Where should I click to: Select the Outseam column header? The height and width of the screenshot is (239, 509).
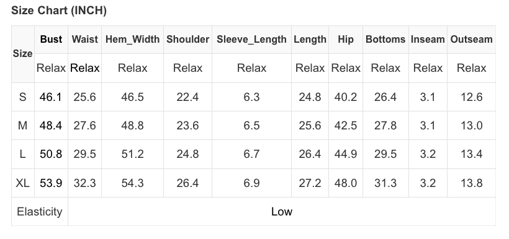(x=471, y=40)
